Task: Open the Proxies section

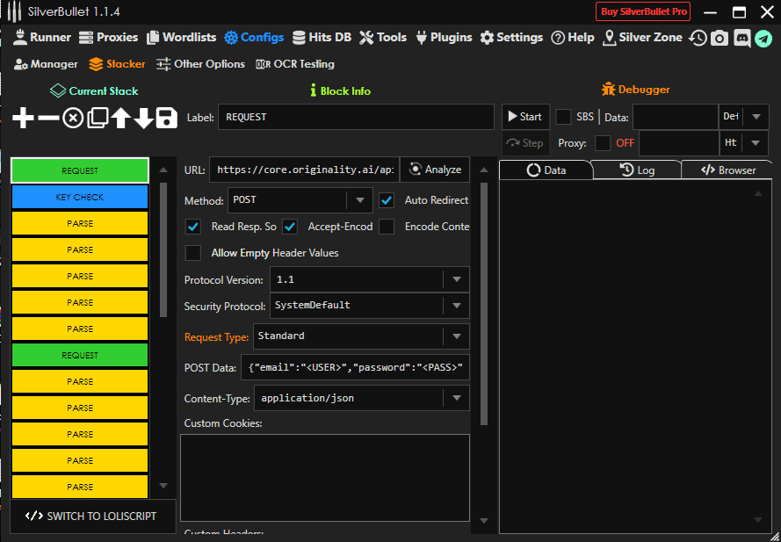Action: click(x=109, y=38)
